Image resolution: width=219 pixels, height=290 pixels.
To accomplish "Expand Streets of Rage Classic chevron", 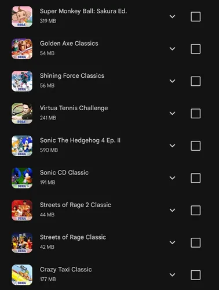I will [x=172, y=242].
